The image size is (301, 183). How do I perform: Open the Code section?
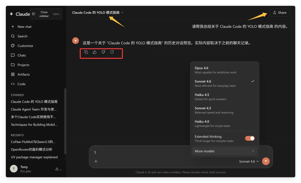[x=22, y=84]
